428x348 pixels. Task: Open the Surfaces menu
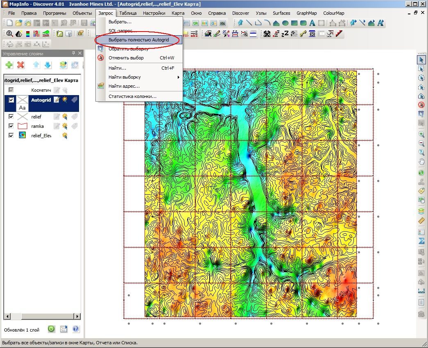tap(281, 13)
